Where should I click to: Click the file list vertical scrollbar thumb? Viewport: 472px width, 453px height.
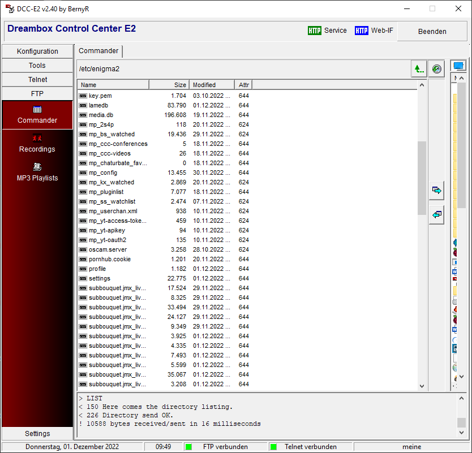tap(422, 178)
